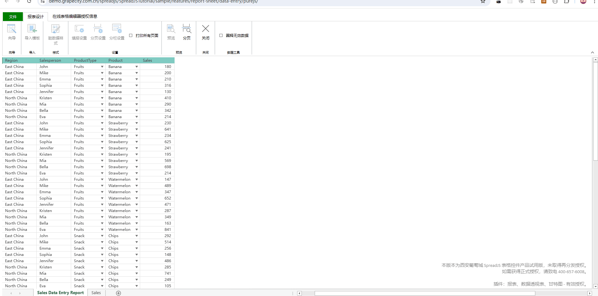Open the 文件 file tab

point(13,17)
